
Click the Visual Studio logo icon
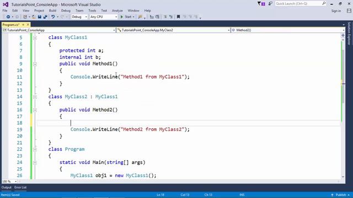6,4
